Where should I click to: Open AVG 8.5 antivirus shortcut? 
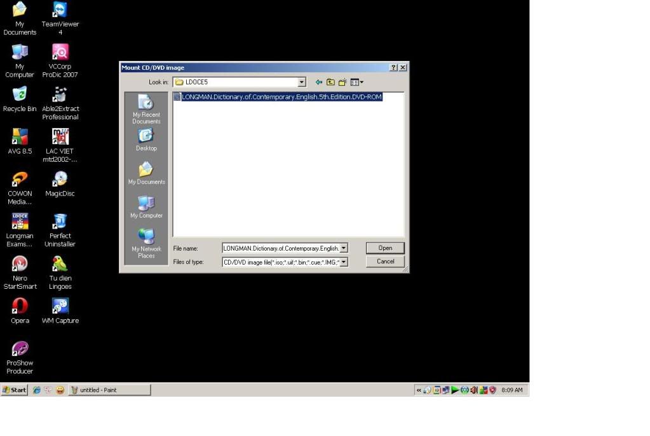tap(20, 141)
